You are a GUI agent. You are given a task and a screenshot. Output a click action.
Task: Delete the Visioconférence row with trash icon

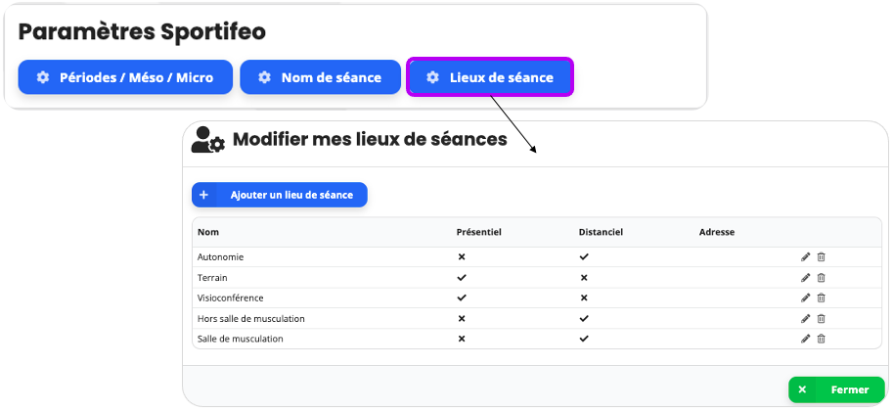coord(822,298)
